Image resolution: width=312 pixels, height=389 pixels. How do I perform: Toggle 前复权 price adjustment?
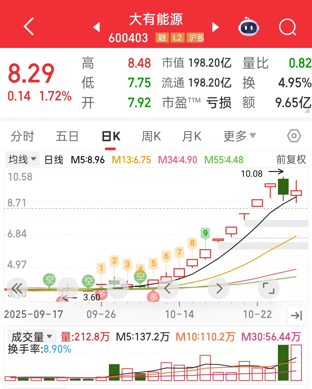click(291, 159)
